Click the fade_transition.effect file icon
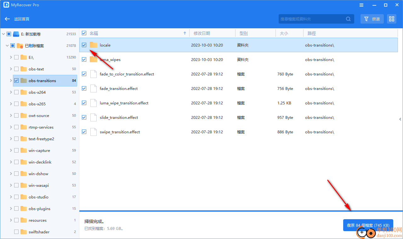This screenshot has width=403, height=239. (93, 88)
